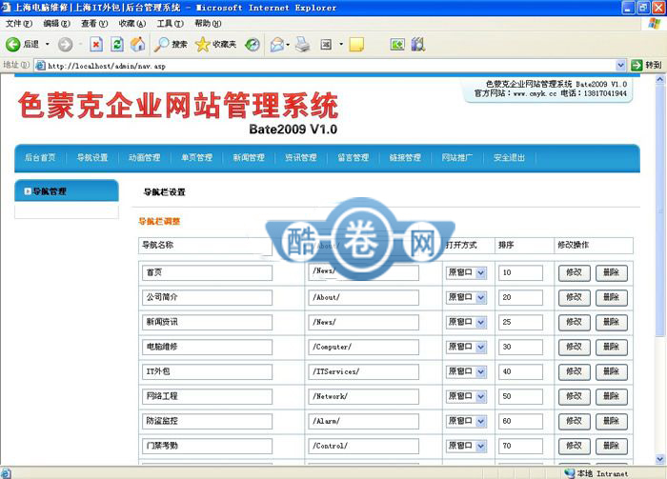Open the 收藏 (Favorites) menu
The width and height of the screenshot is (667, 479).
coord(132,24)
